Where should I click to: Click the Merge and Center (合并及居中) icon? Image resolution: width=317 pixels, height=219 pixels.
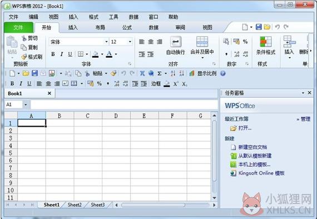202,42
